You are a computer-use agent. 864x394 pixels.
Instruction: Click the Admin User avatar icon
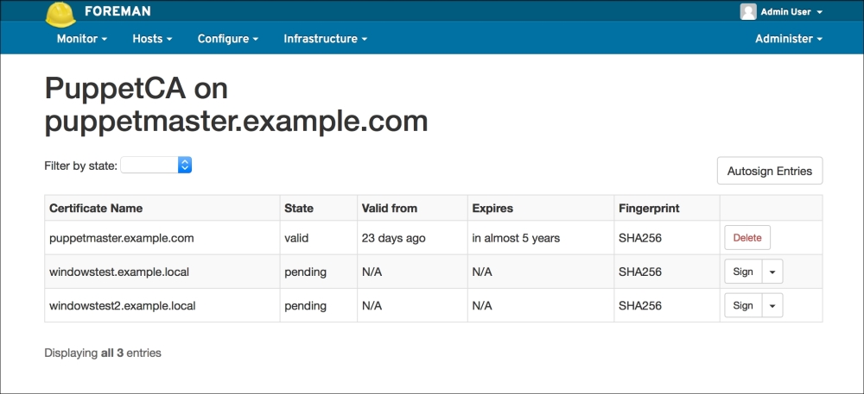pos(747,12)
